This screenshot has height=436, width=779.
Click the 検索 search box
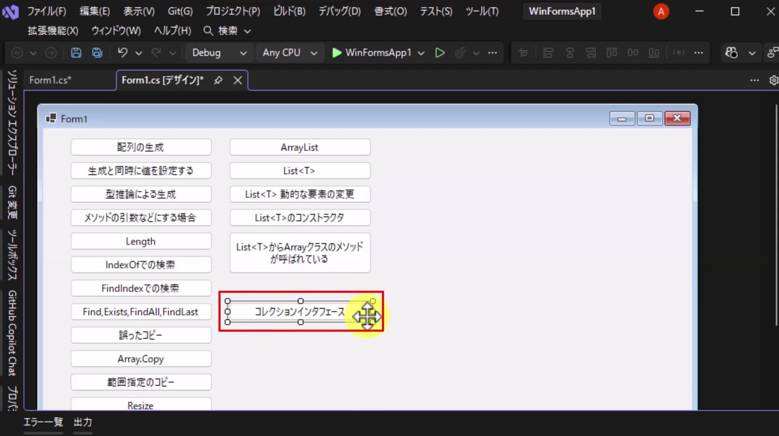[227, 31]
